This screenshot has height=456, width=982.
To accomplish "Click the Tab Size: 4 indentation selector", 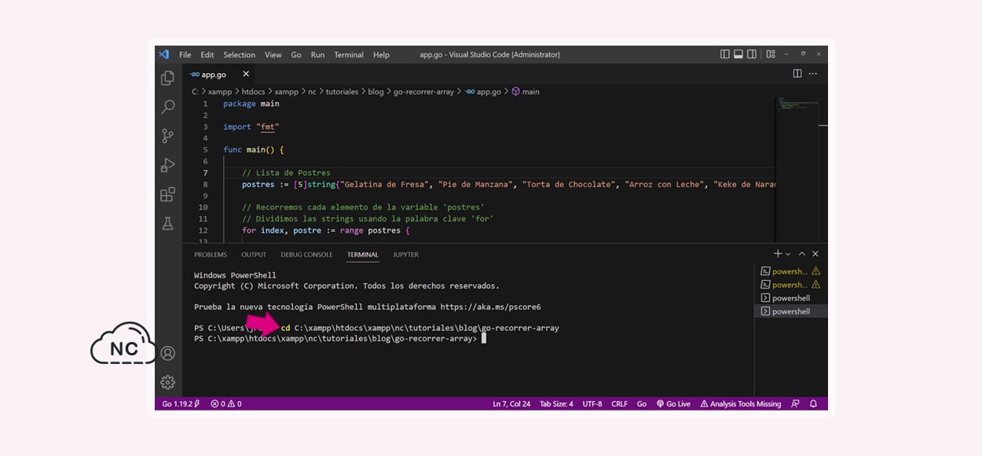I will click(556, 403).
